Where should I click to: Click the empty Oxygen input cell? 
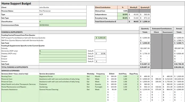(x=63, y=56)
